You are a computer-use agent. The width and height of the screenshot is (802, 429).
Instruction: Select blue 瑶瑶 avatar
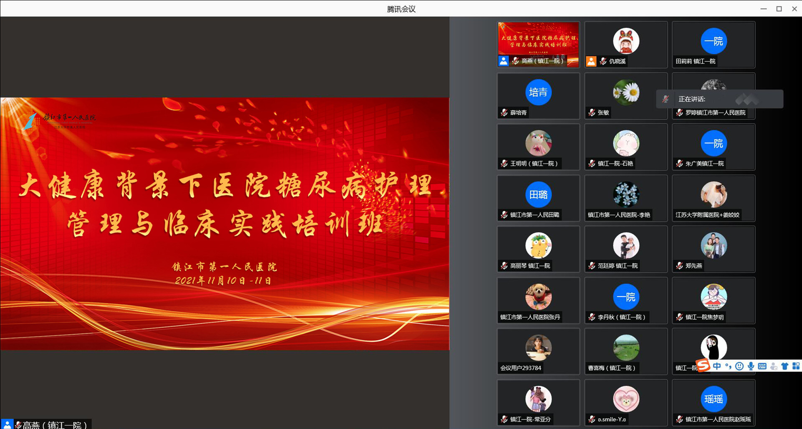[713, 399]
